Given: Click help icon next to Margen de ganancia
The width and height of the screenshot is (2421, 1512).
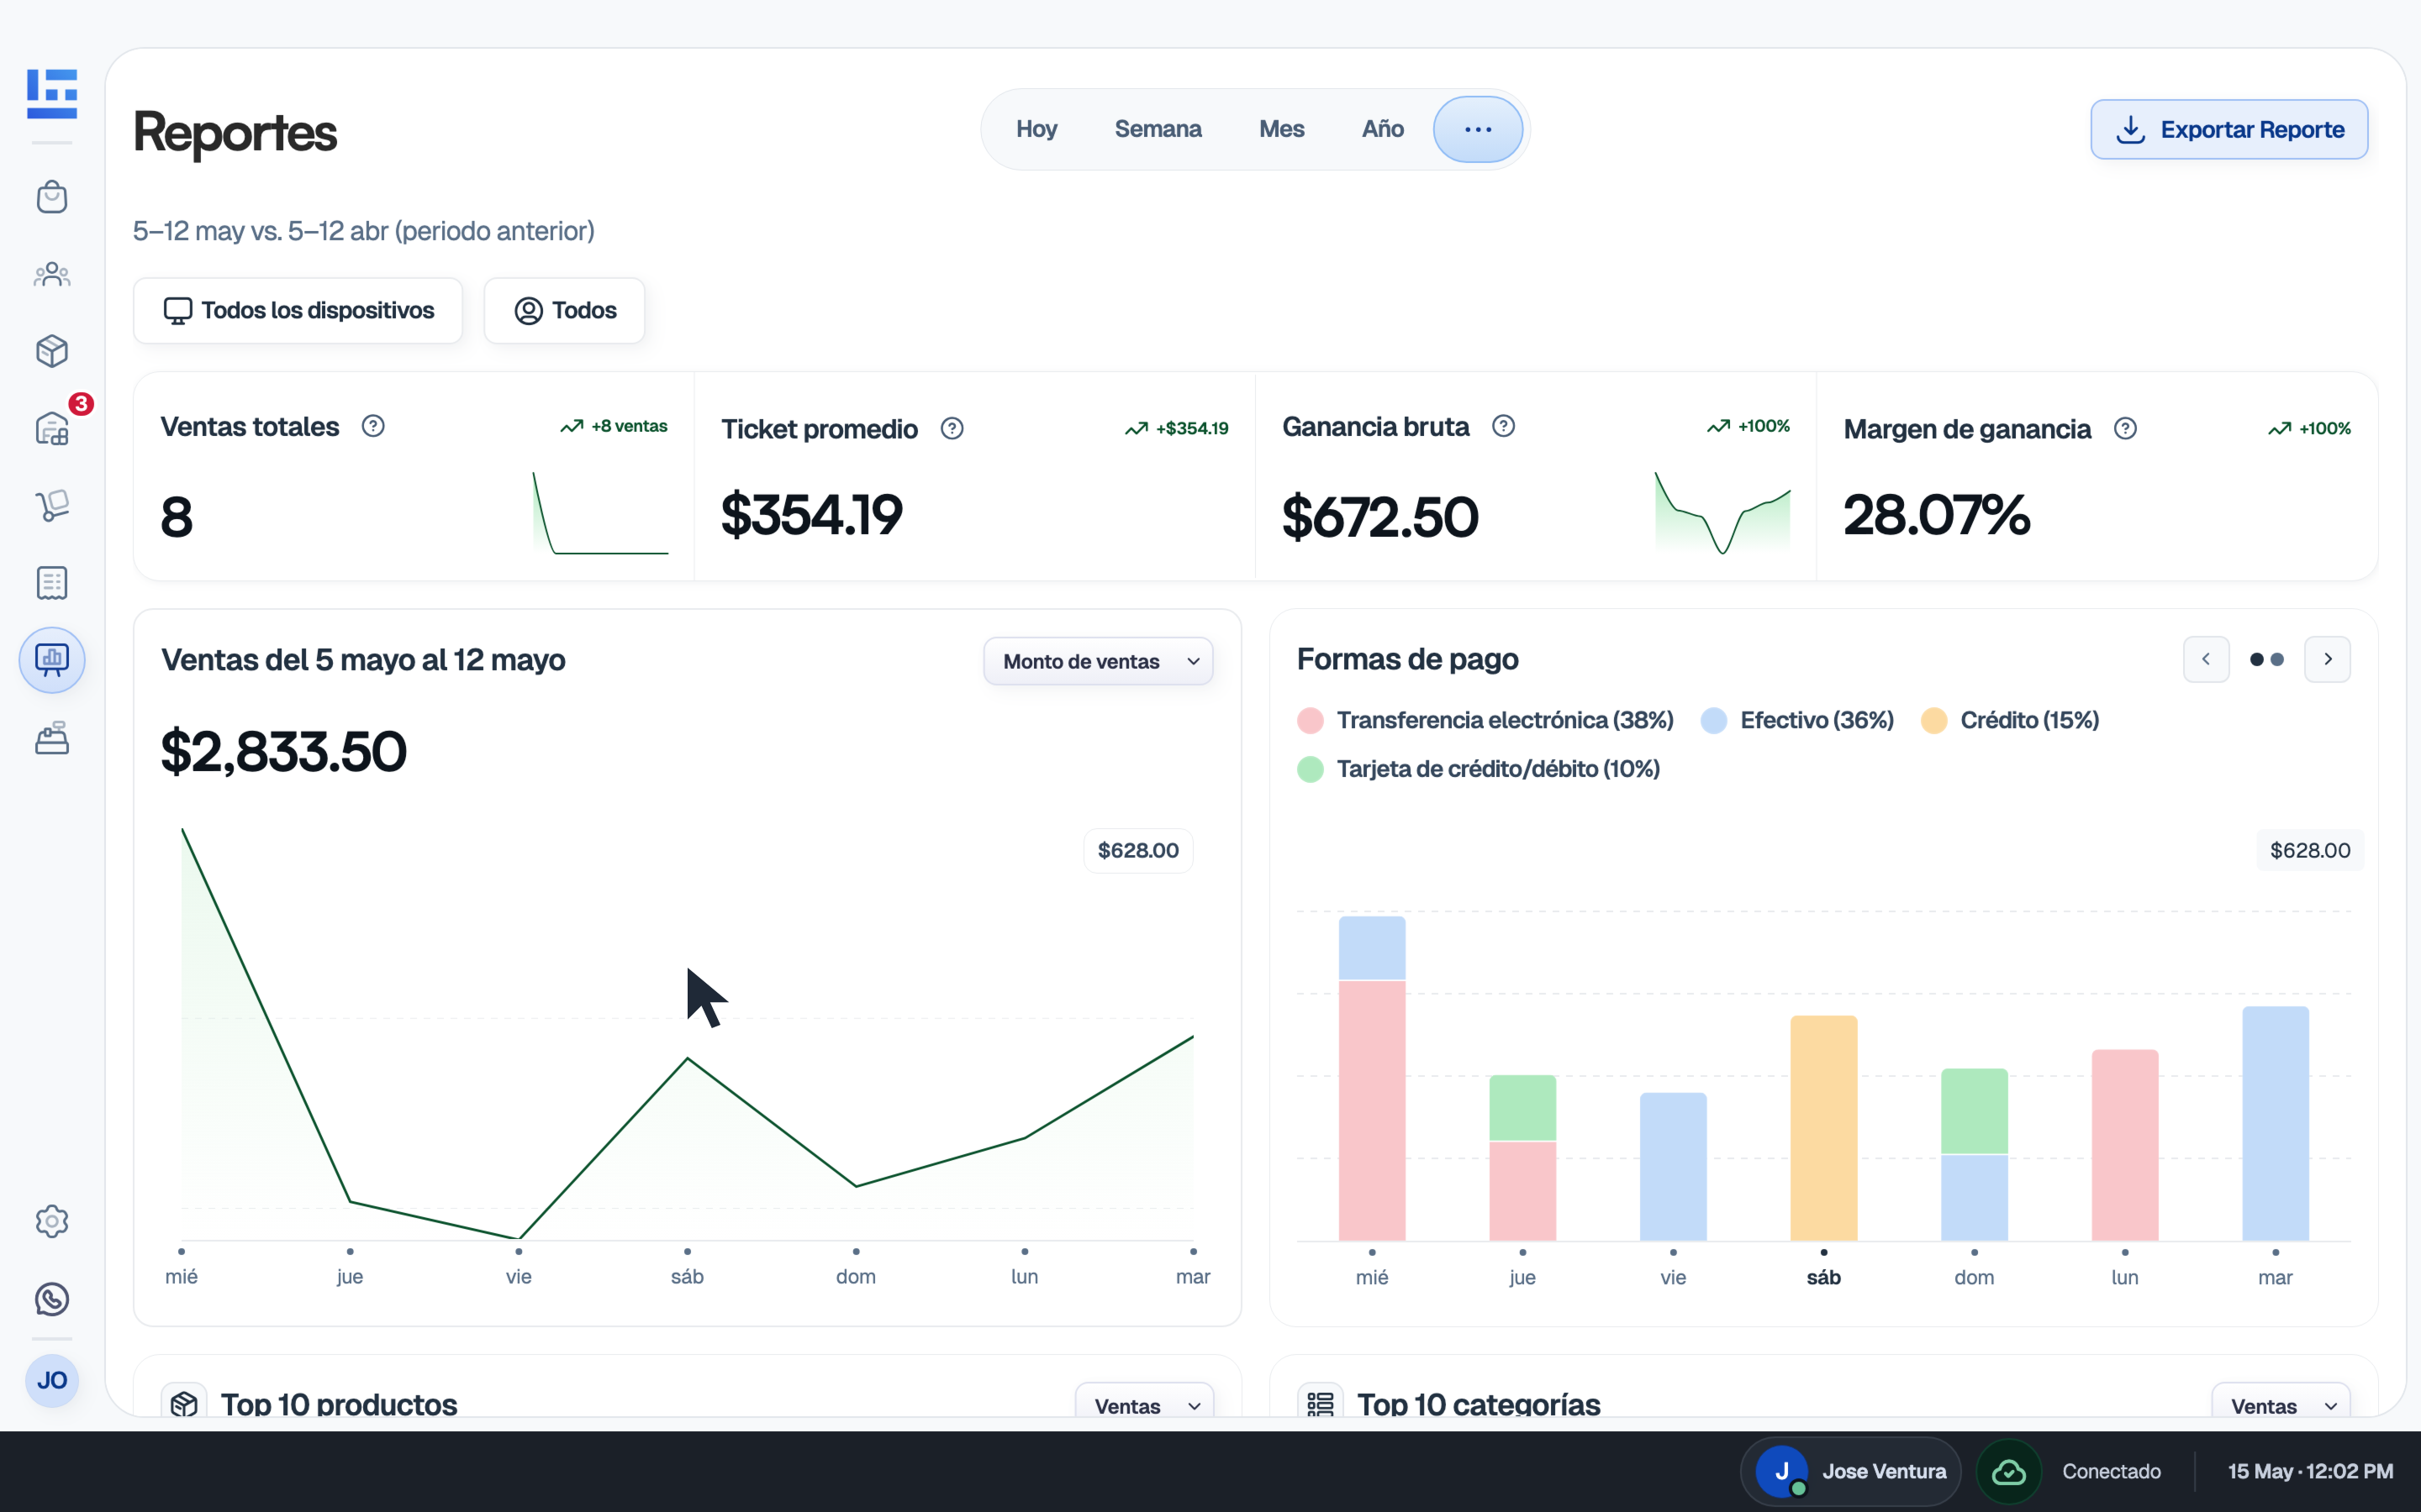Looking at the screenshot, I should 2126,428.
